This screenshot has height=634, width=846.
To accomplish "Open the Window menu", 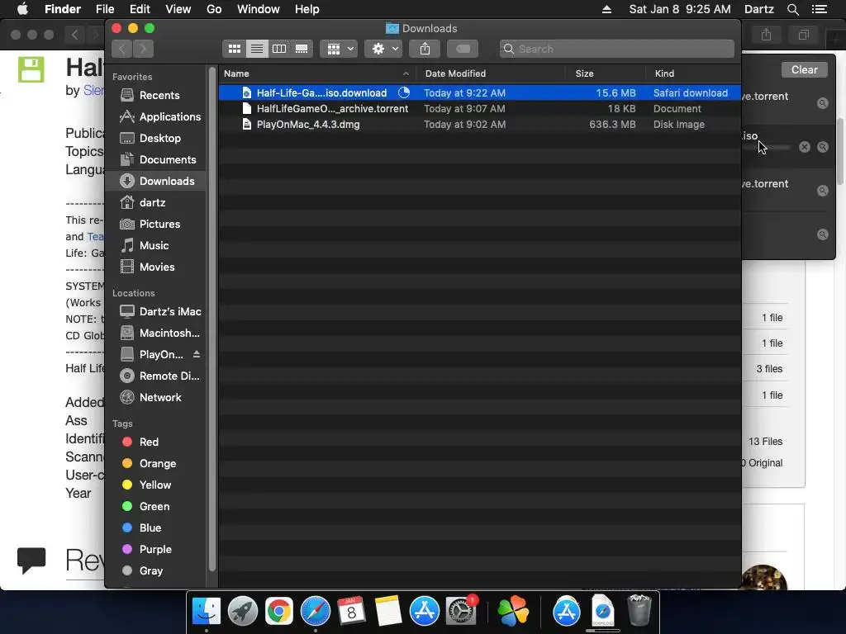I will click(x=259, y=9).
